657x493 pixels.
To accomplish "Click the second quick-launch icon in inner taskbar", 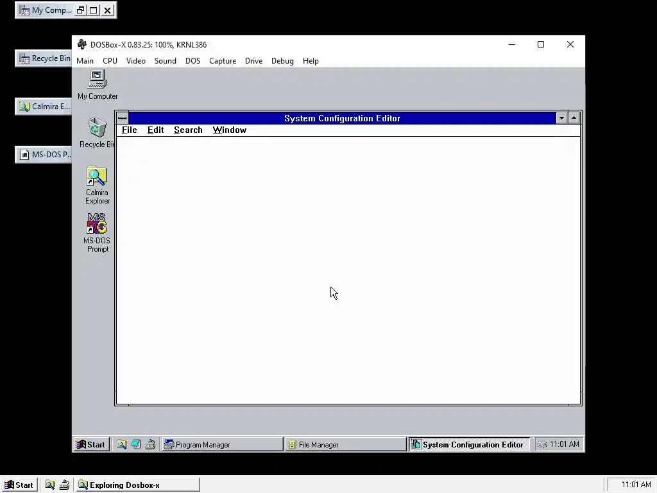I will 136,444.
